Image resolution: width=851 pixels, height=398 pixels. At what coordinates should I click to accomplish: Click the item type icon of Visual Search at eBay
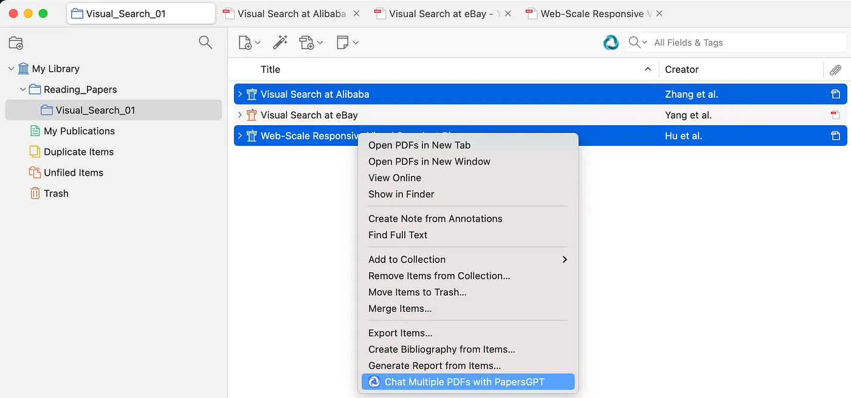tap(252, 115)
